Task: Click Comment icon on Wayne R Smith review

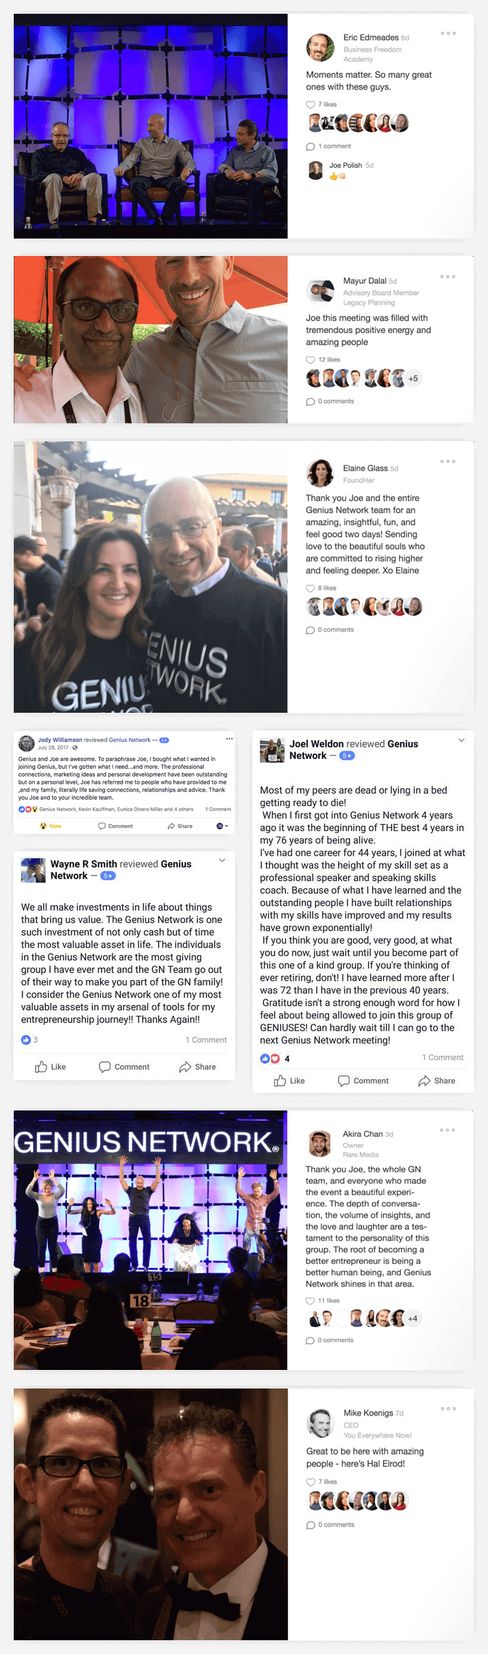Action: pos(105,1067)
